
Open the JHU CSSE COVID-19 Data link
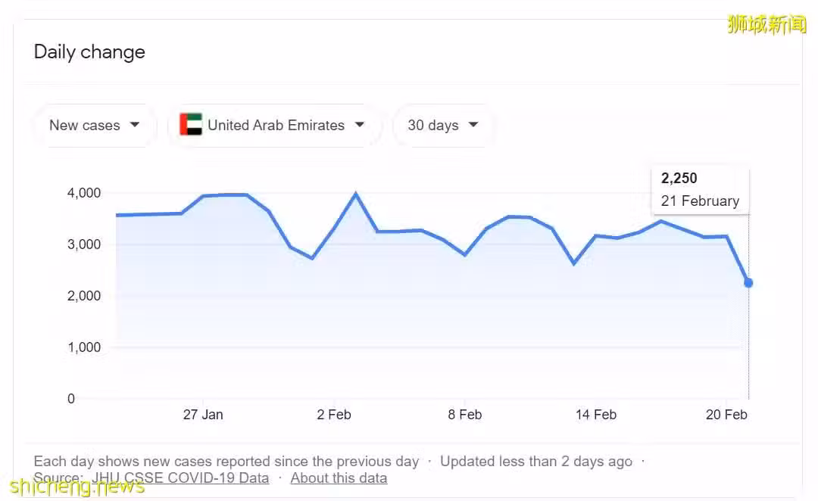pos(180,478)
